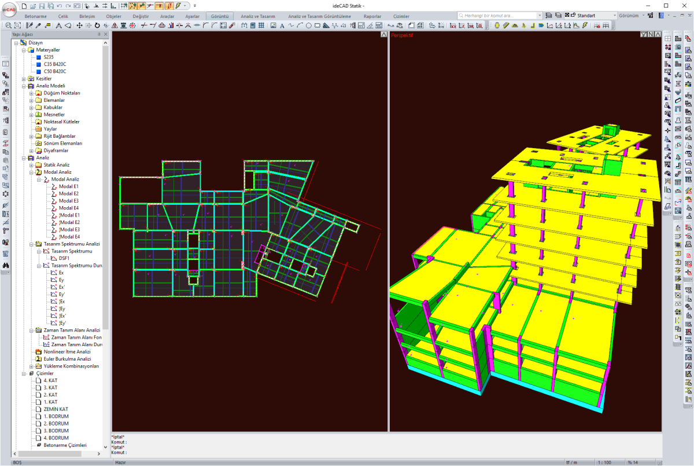Click the blue S235 material swatch
This screenshot has width=694, height=466.
38,57
